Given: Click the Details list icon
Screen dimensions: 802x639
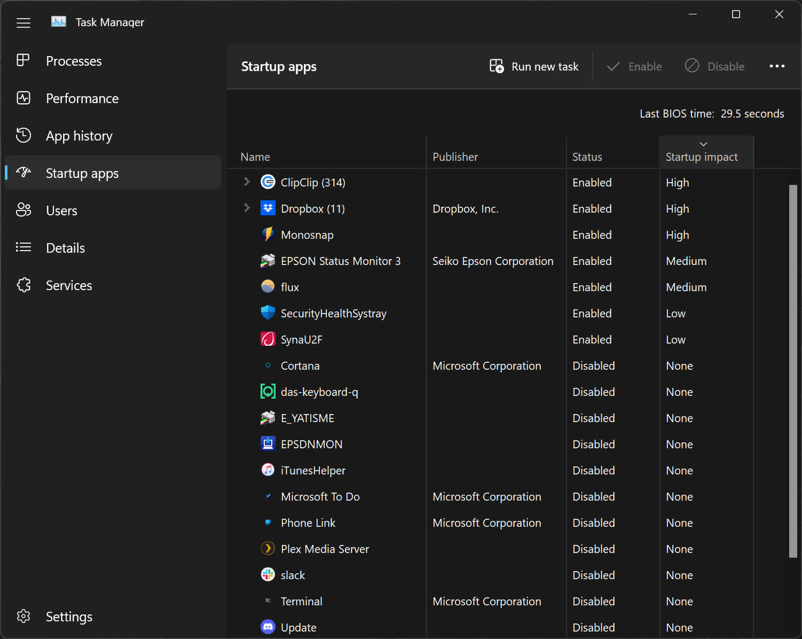Looking at the screenshot, I should tap(23, 247).
